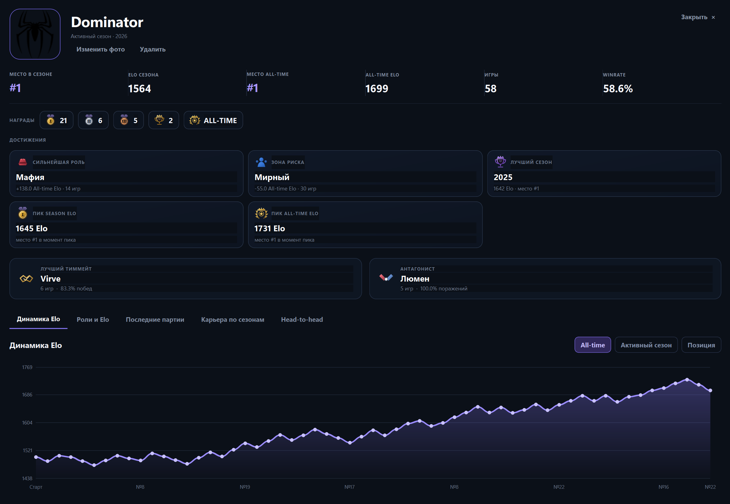Switch chart to Позиция mode
This screenshot has width=730, height=504.
coord(701,345)
